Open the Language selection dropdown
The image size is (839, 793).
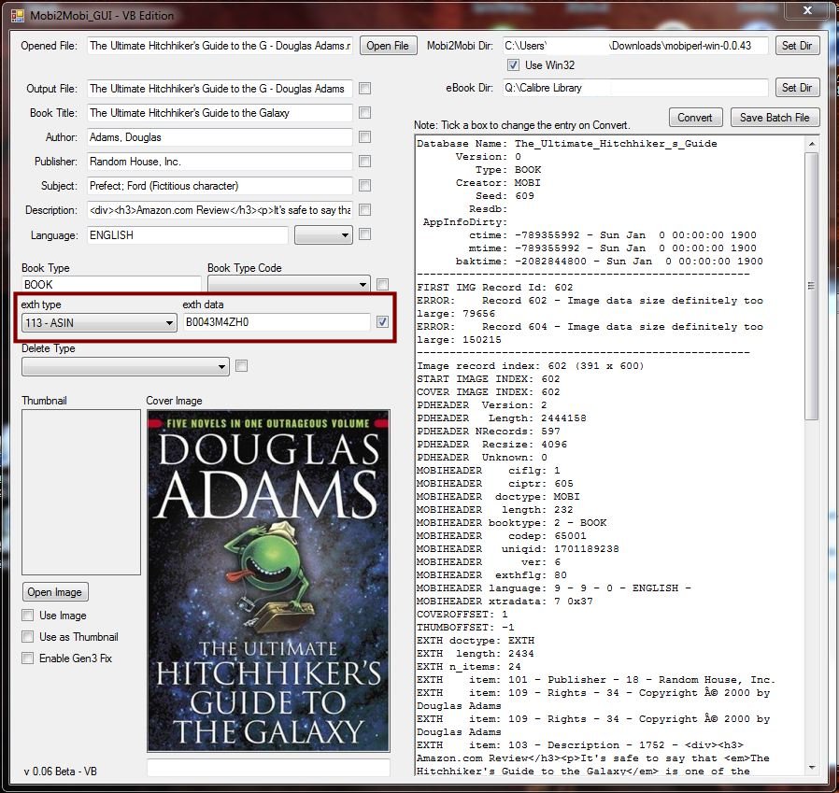[323, 234]
